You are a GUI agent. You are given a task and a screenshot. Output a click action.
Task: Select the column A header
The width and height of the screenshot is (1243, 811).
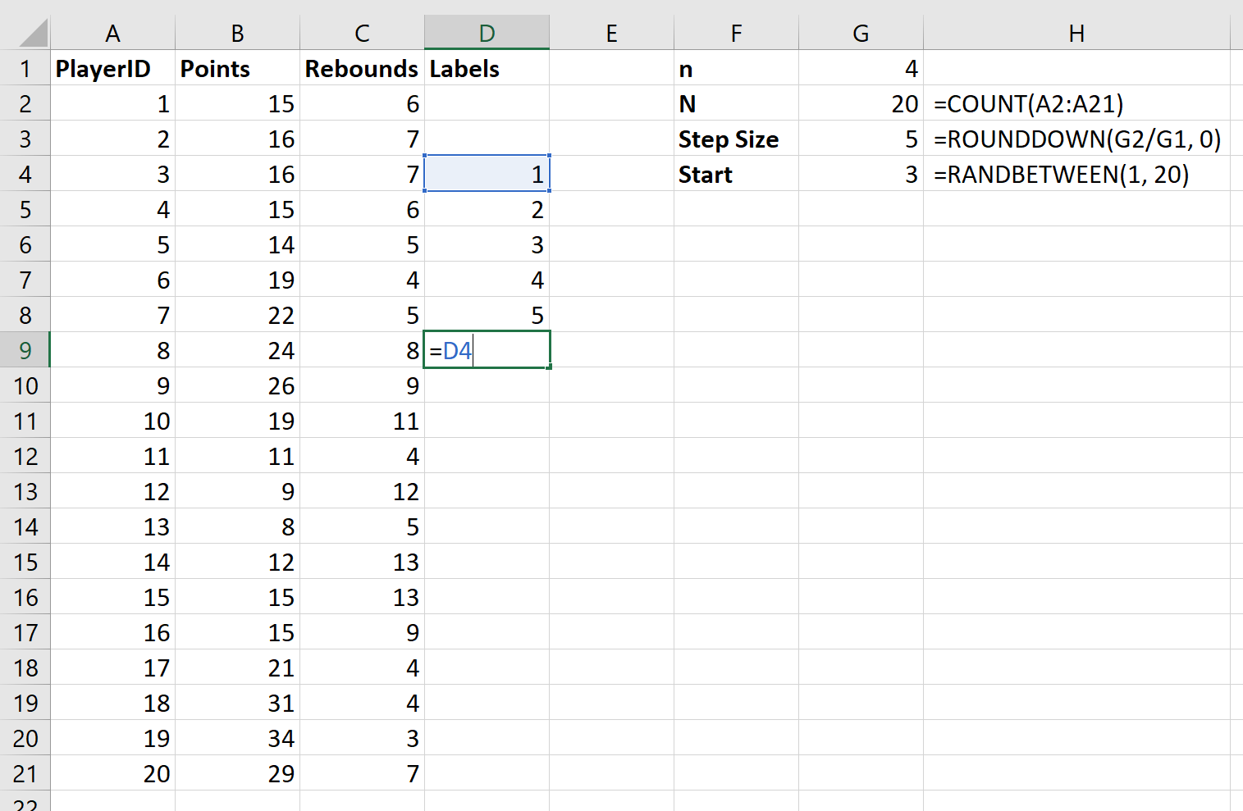112,34
